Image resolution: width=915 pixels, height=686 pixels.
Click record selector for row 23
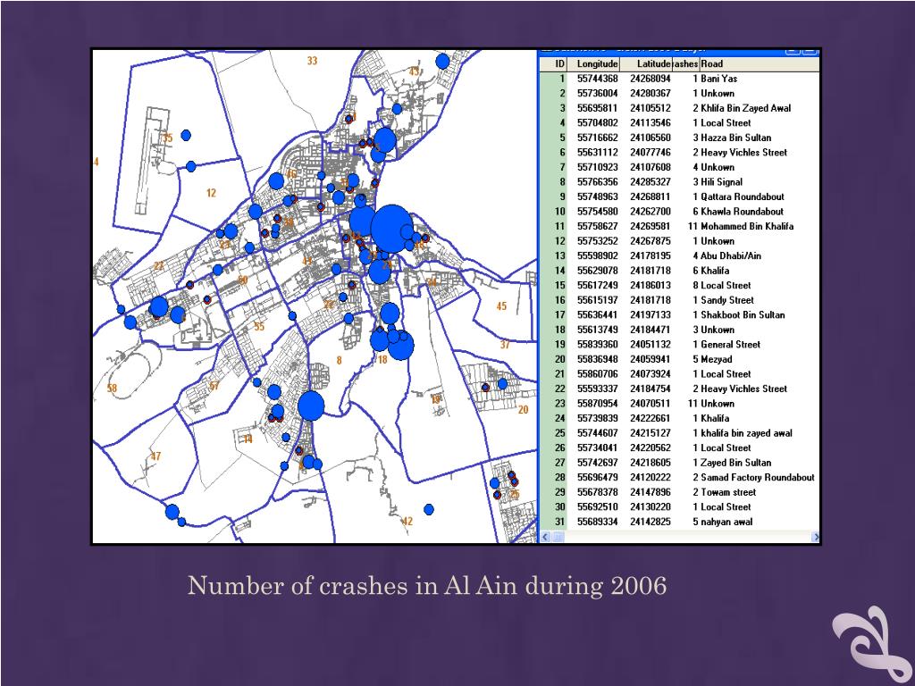tap(553, 404)
